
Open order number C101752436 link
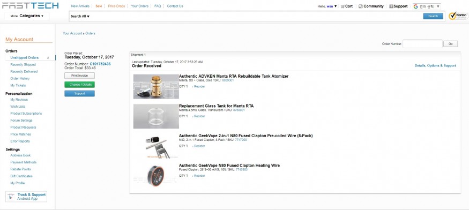click(x=100, y=64)
